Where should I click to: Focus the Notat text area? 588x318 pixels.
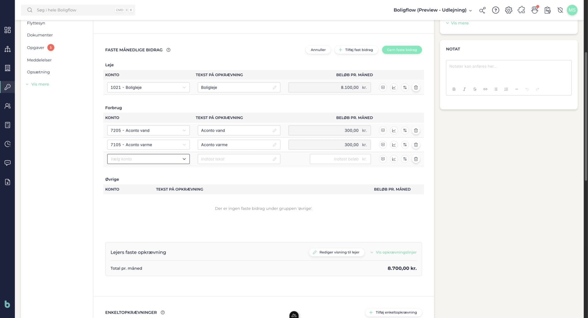[x=508, y=72]
